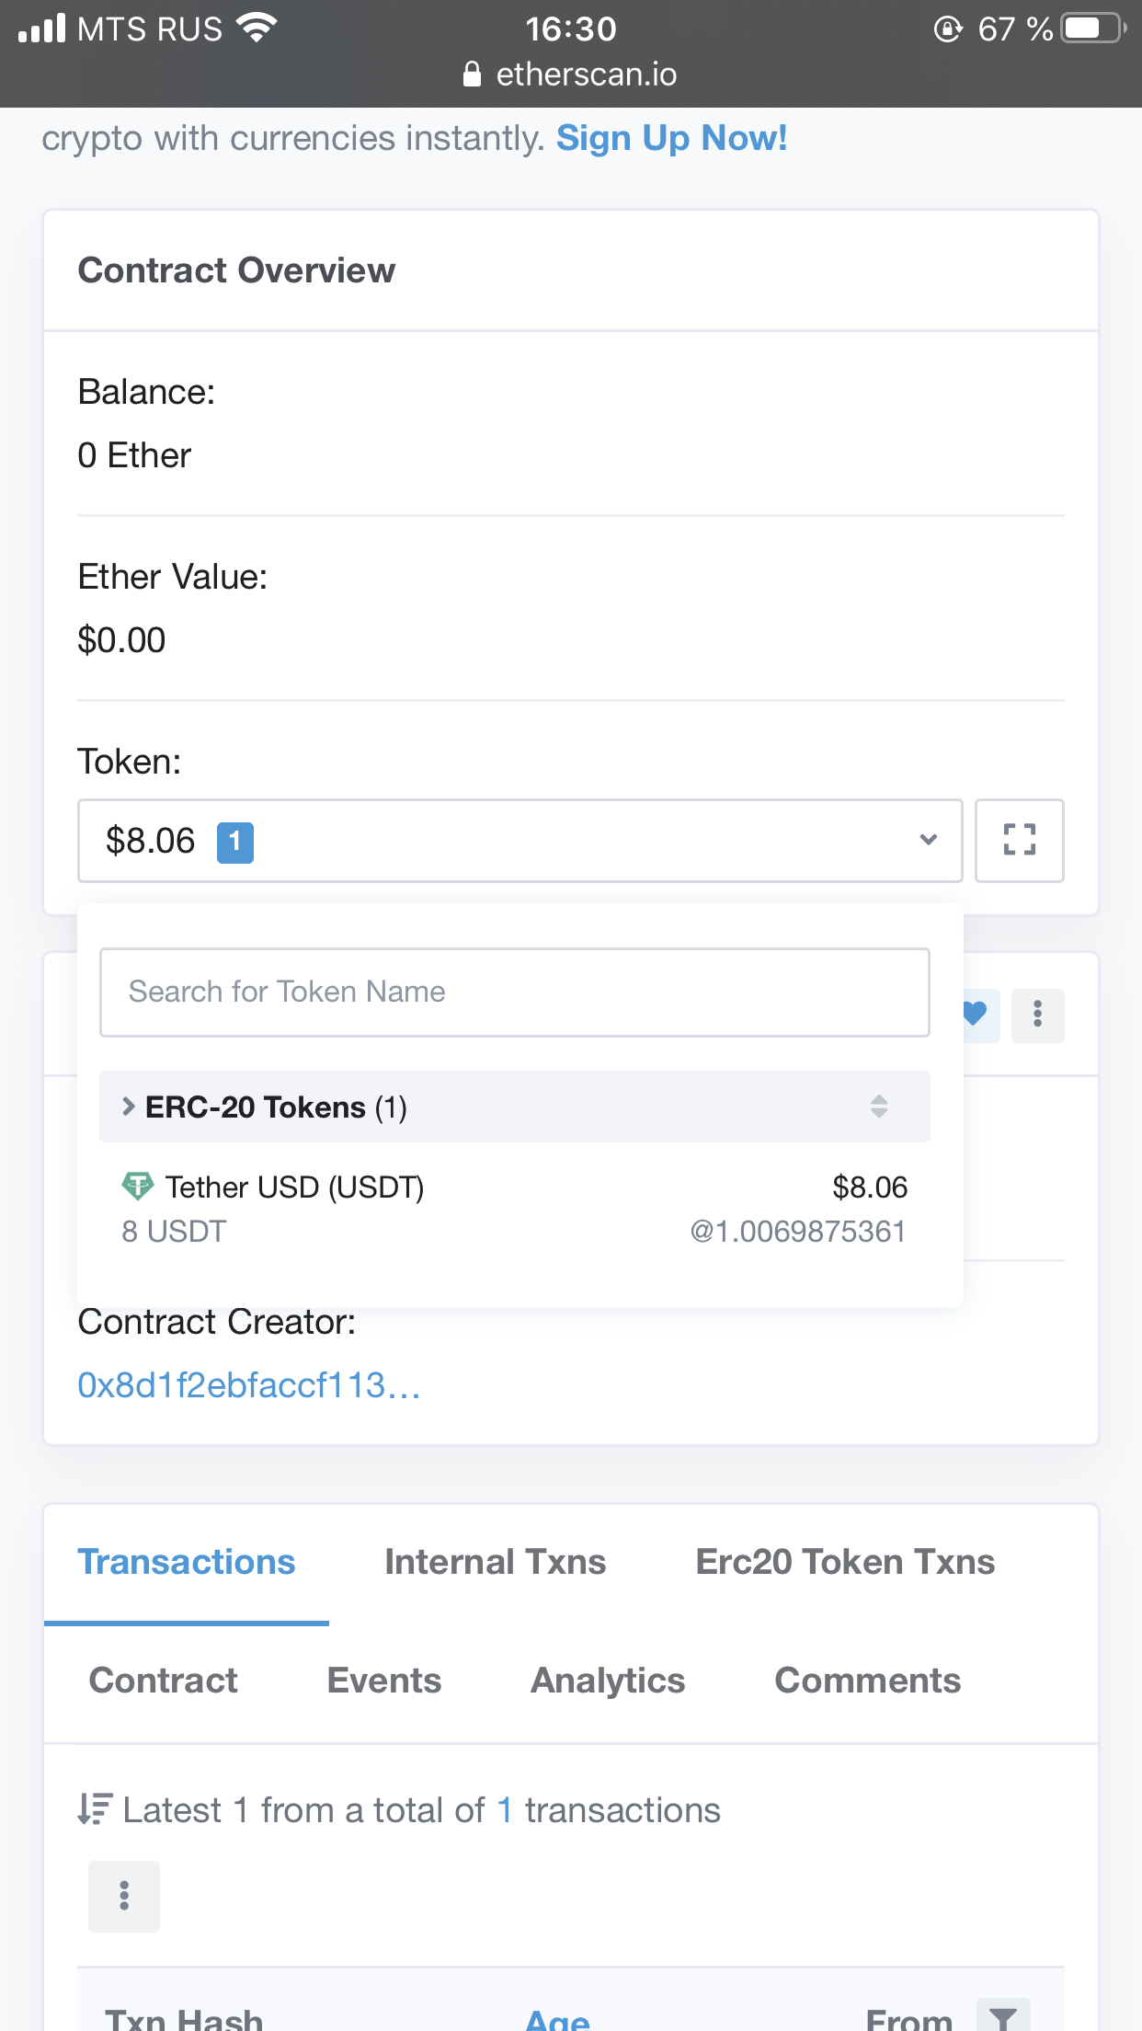Viewport: 1142px width, 2031px height.
Task: Focus the Search for Token Name field
Action: tap(515, 993)
